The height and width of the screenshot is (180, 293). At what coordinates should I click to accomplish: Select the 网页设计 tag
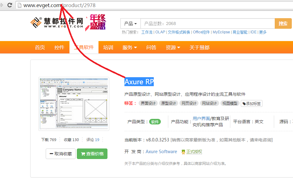189,103
